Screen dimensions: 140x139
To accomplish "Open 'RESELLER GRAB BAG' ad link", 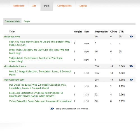I will click(36, 95).
